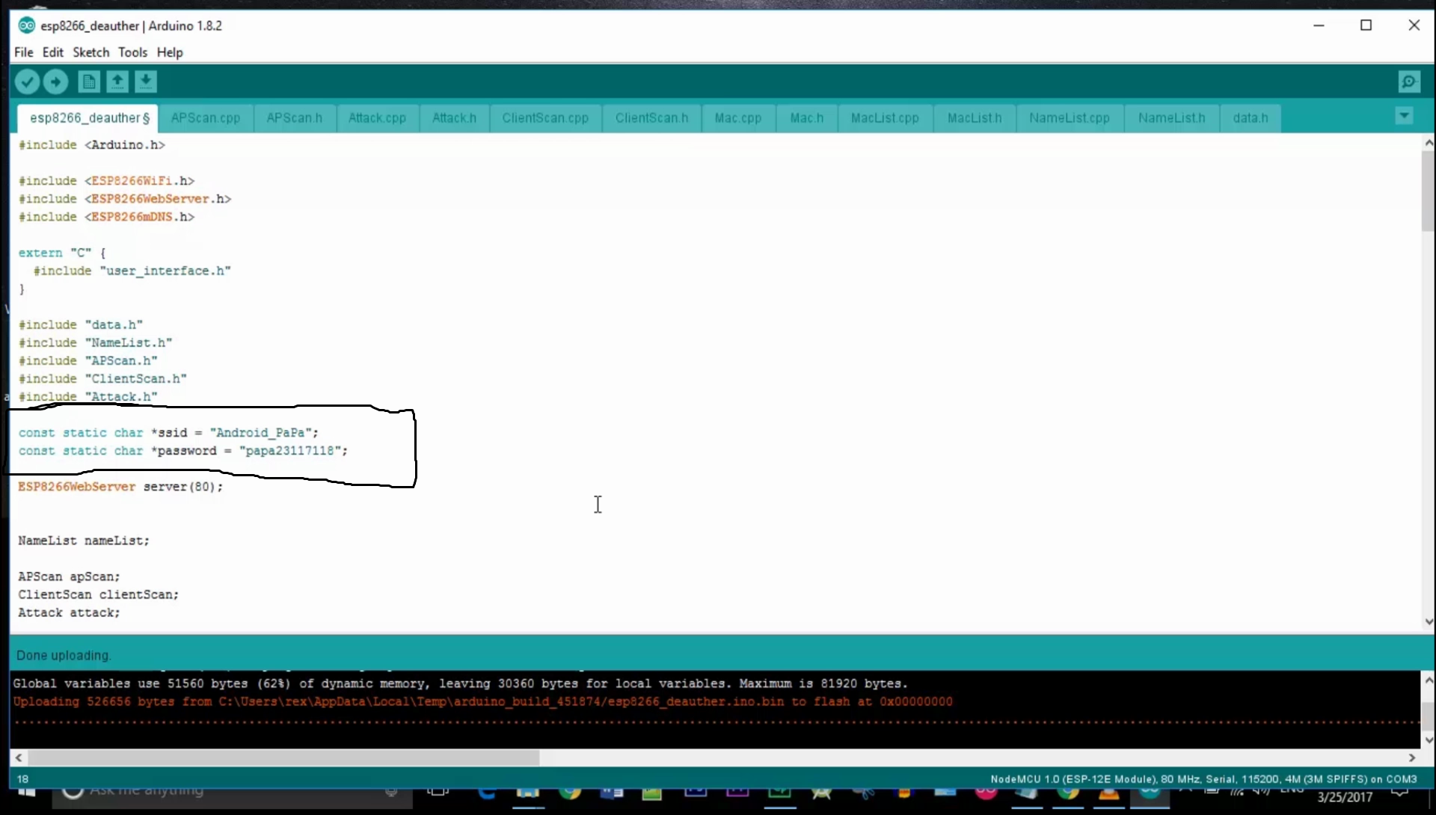This screenshot has width=1436, height=815.
Task: Click the Upload arrow toolbar button
Action: pyautogui.click(x=56, y=81)
